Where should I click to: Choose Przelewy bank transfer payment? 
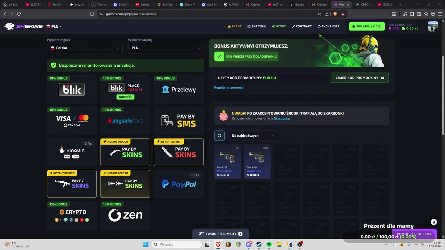[x=179, y=90]
